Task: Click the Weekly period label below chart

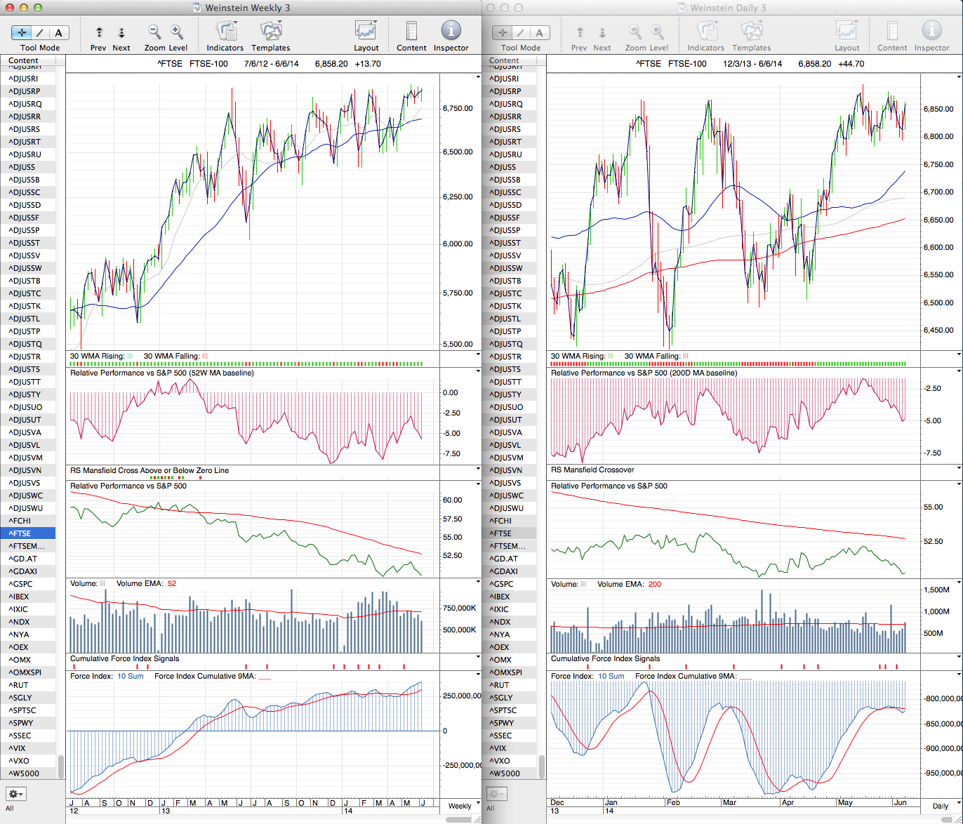Action: [460, 806]
